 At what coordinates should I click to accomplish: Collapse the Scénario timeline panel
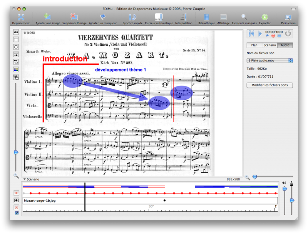[x=25, y=179]
